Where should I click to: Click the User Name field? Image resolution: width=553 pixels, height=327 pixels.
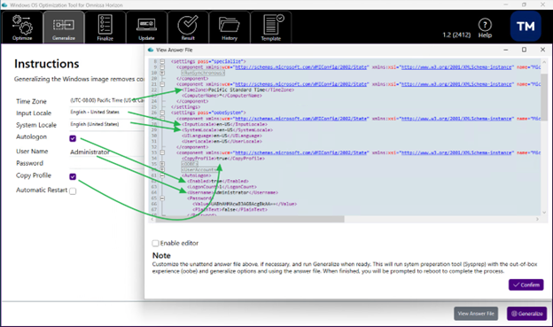point(107,152)
